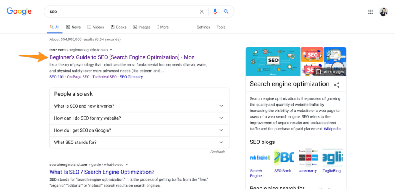Viewport: 395px width, 189px height.
Task: Open What Is SEO / Search Engine Optimization result
Action: (x=102, y=172)
